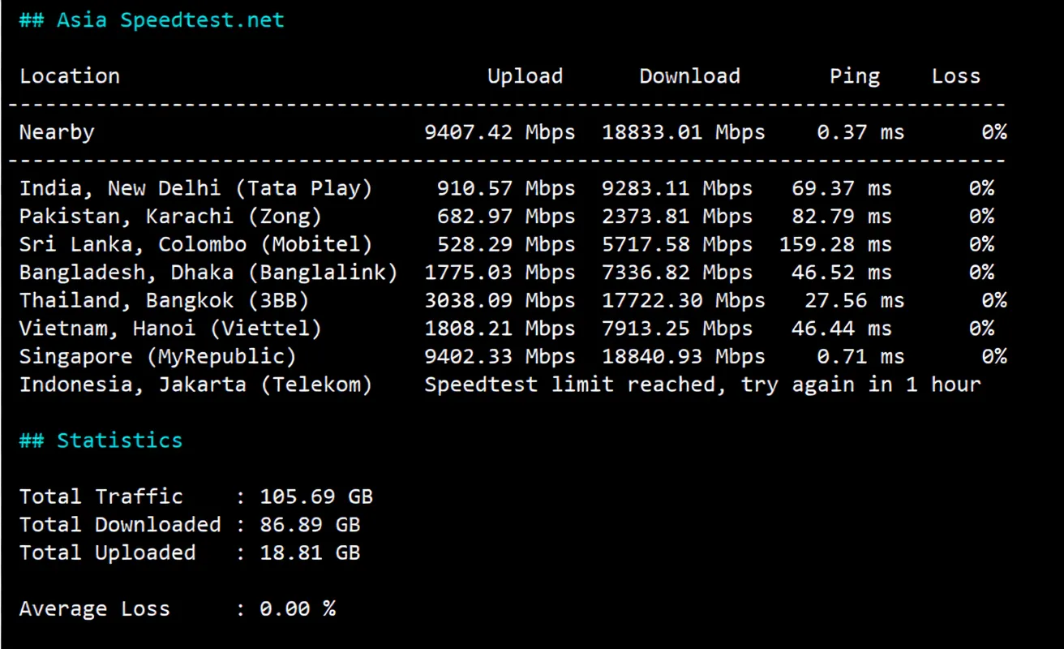The width and height of the screenshot is (1064, 649).
Task: Click India upload value 910.57 Mbps
Action: 506,188
